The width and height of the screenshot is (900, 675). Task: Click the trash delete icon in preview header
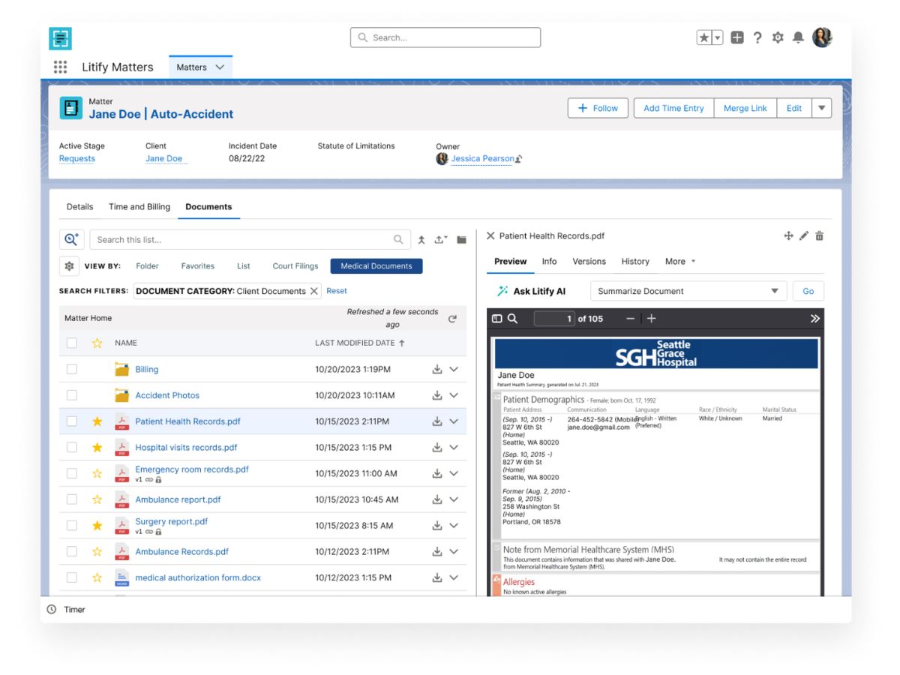point(819,235)
